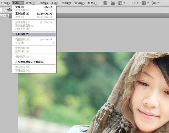Toggle the 消除 anti-alias checkbox
The width and height of the screenshot is (169, 133).
[5, 10]
